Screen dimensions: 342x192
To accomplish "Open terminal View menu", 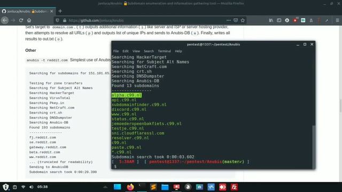I will 136,51.
